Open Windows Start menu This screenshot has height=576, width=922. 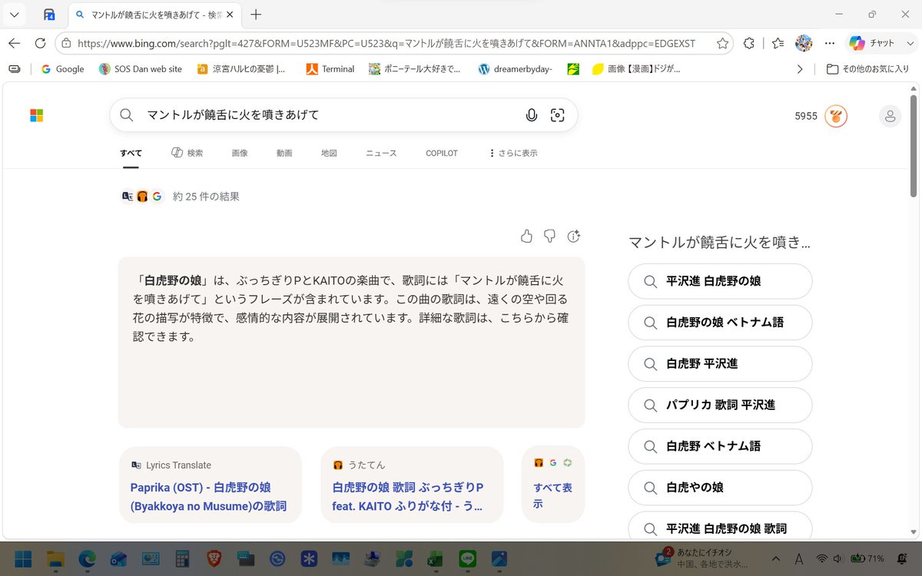coord(23,558)
